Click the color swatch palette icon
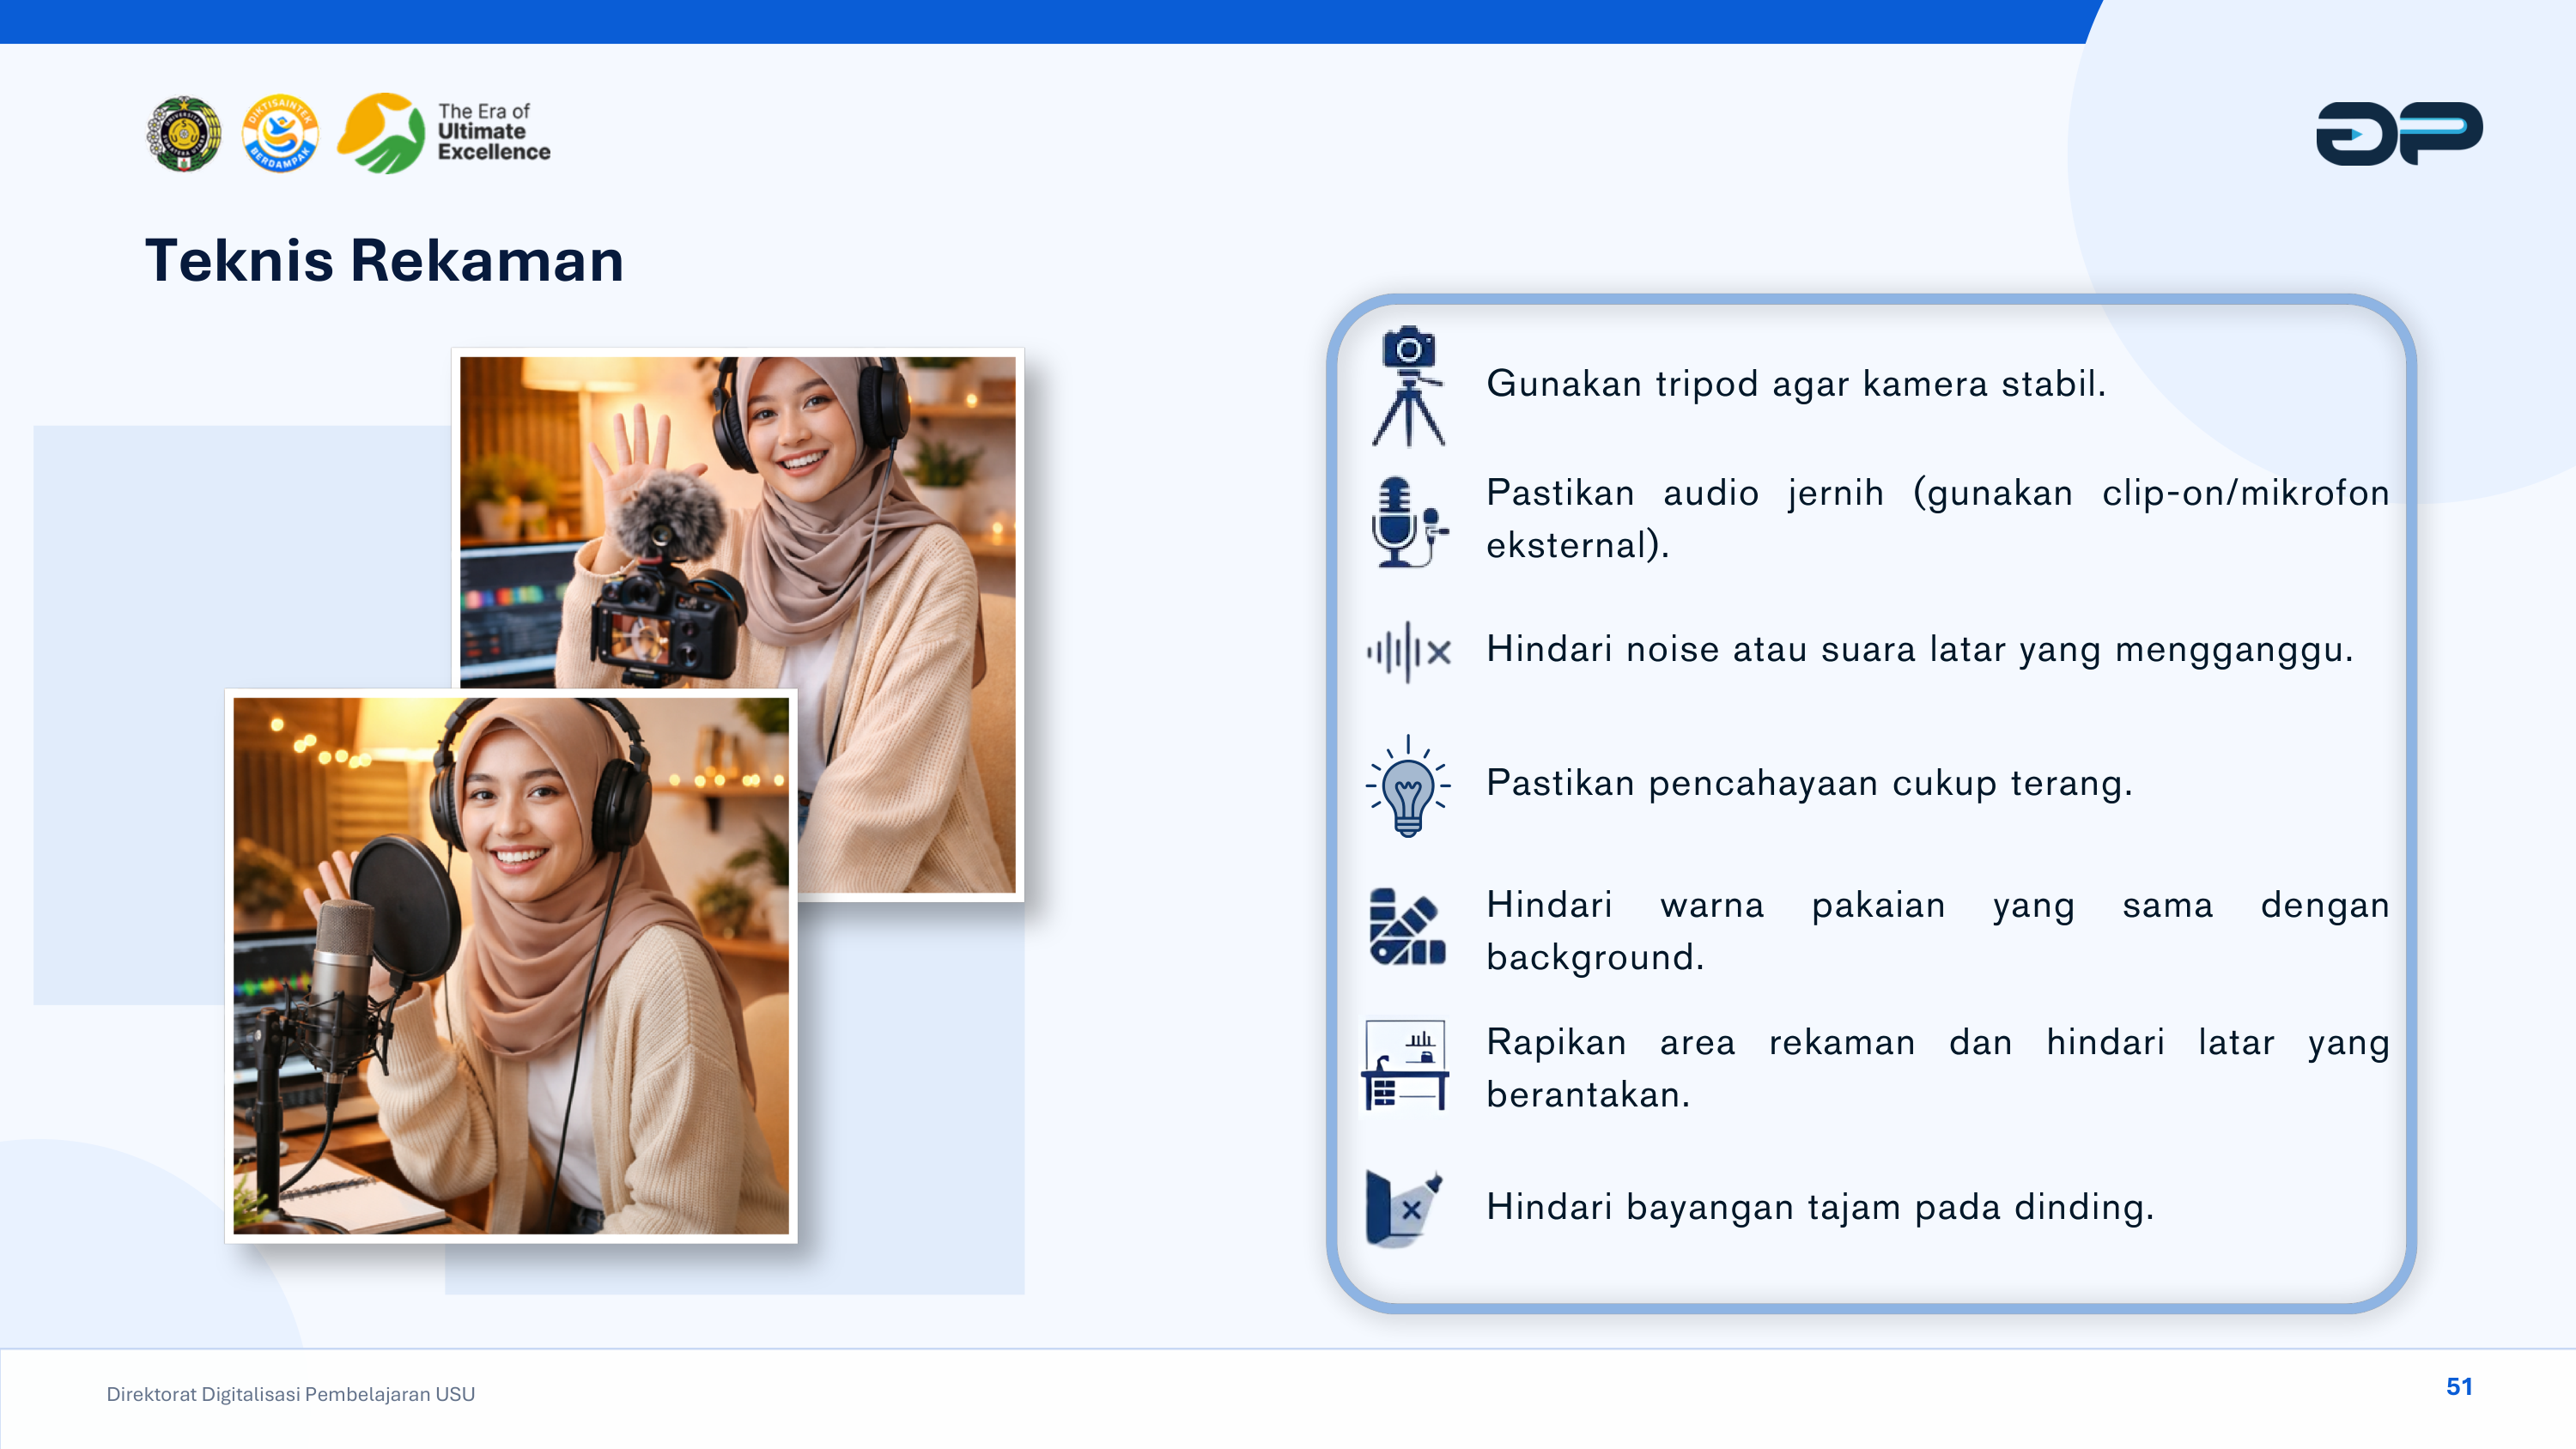The image size is (2576, 1449). (x=1407, y=927)
